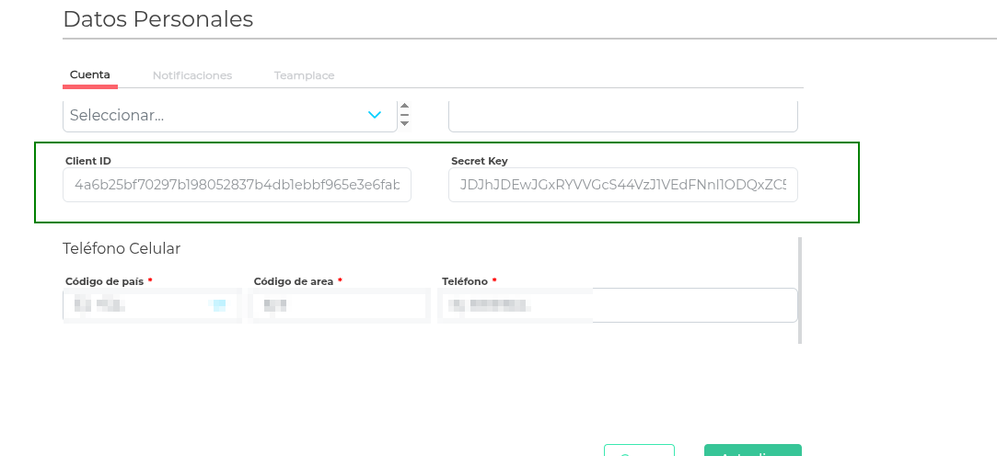Click the stepper down arrow beside Seleccionar
Viewport: 997px width, 456px height.
[404, 123]
